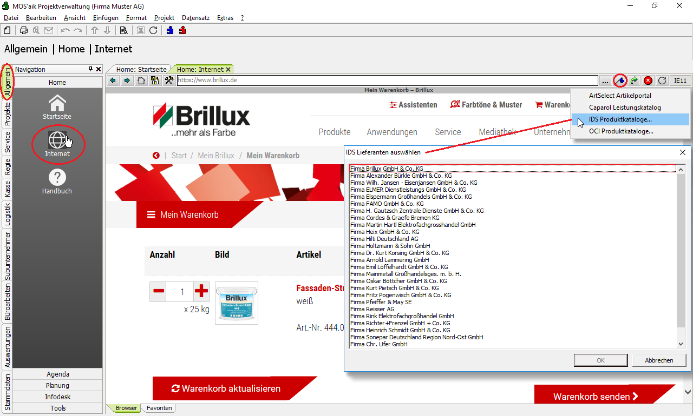Open the Datei menu

click(x=11, y=18)
